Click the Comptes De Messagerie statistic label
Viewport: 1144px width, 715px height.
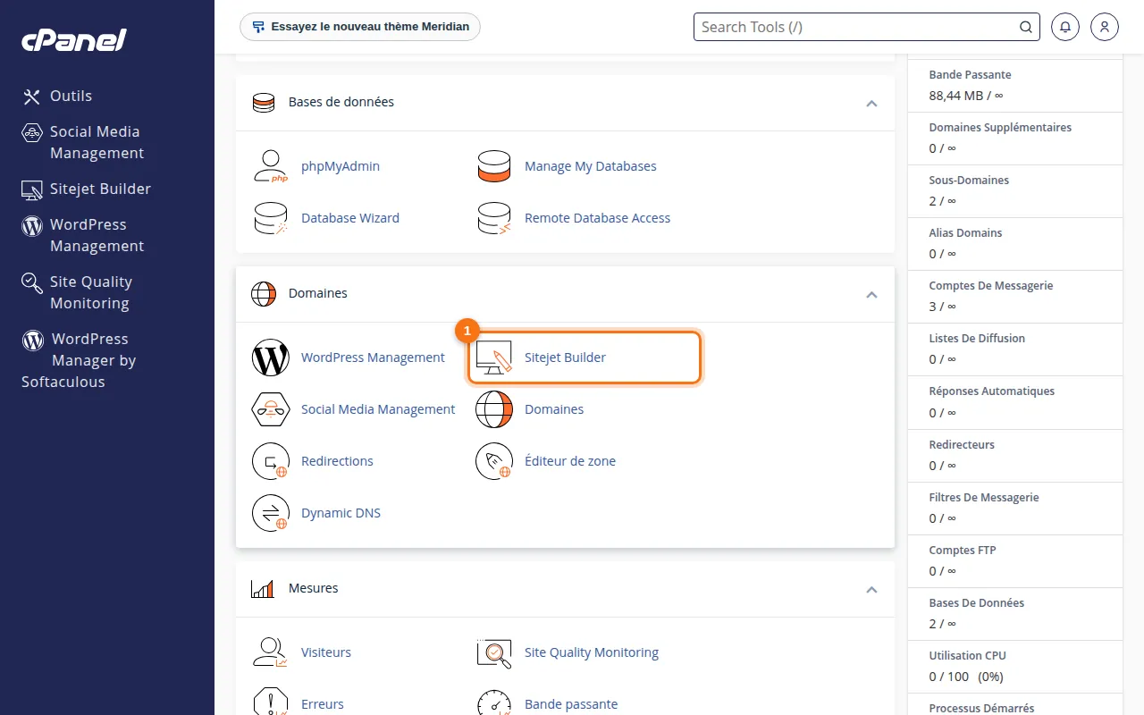pyautogui.click(x=991, y=286)
